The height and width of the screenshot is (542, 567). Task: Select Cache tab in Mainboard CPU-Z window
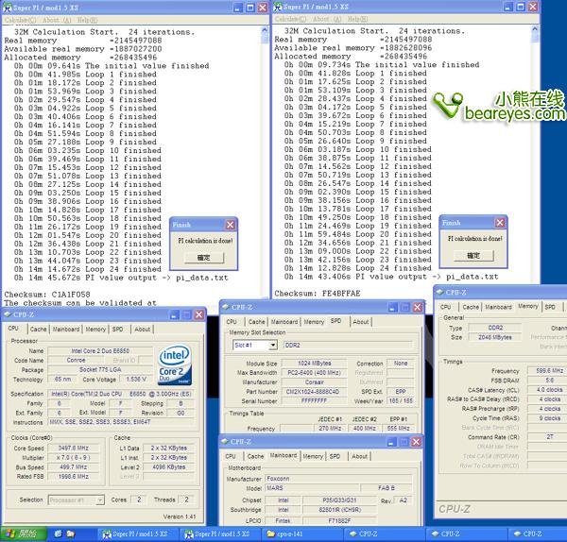pyautogui.click(x=255, y=456)
